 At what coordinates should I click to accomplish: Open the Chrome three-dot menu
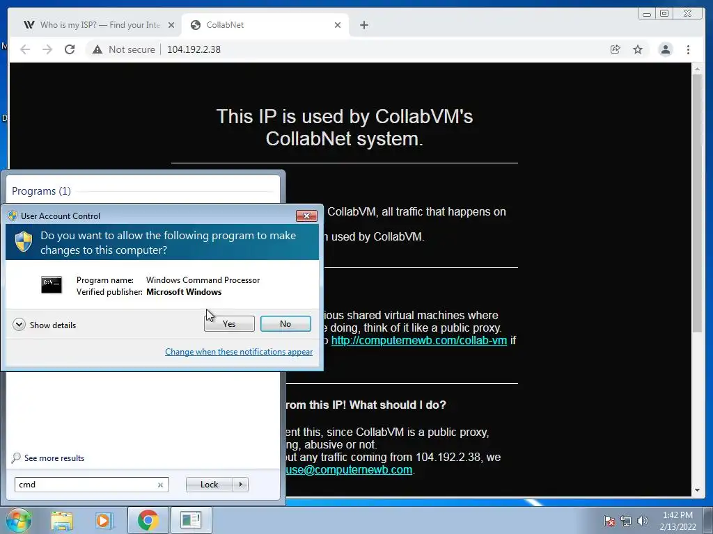[688, 49]
